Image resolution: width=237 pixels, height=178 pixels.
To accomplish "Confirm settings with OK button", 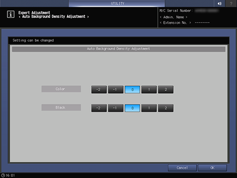I will 212,168.
